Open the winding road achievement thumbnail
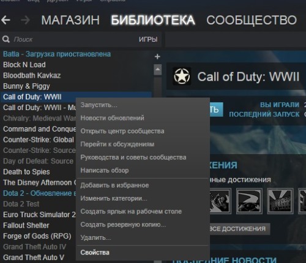The width and height of the screenshot is (306, 263). [x=249, y=201]
